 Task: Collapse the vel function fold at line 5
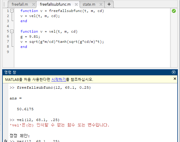(12, 31)
